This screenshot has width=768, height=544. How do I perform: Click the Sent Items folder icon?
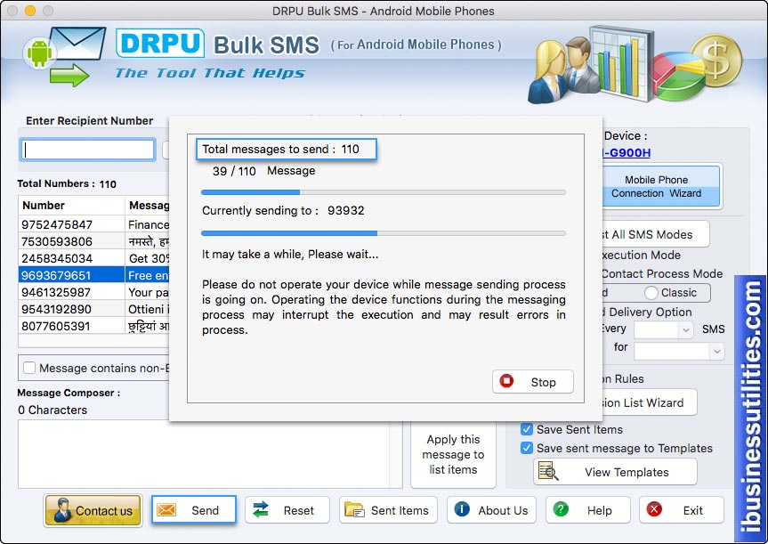354,509
